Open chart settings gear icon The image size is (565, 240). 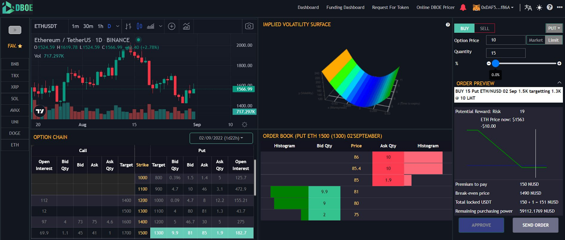(x=244, y=125)
